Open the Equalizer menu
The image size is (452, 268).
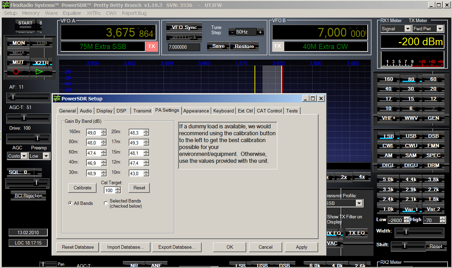coord(72,13)
